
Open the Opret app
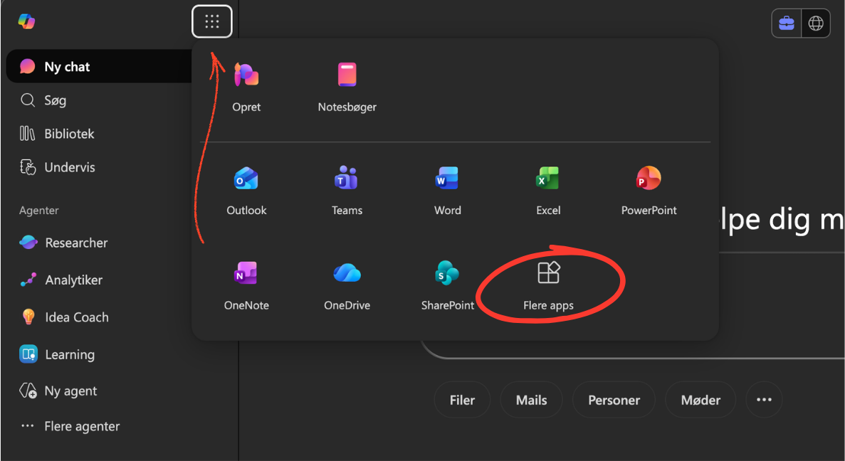tap(246, 88)
